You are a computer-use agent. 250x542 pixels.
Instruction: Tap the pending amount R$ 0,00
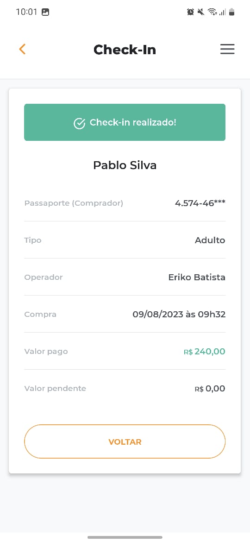coord(210,389)
